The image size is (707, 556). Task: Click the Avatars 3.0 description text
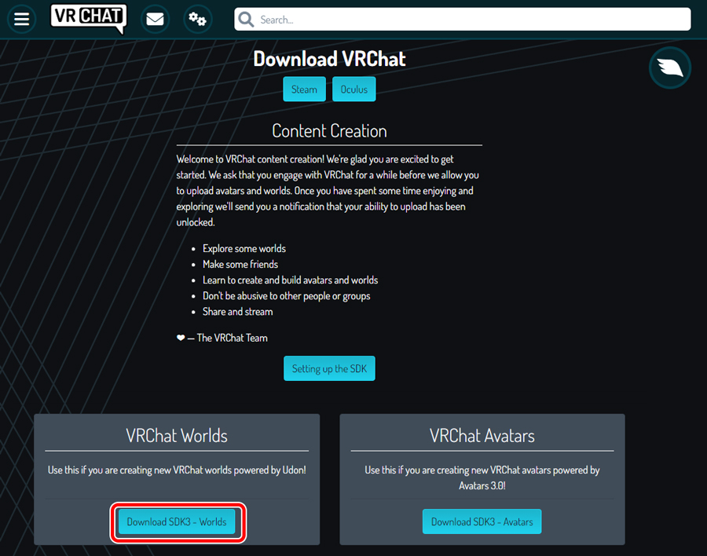pyautogui.click(x=482, y=477)
